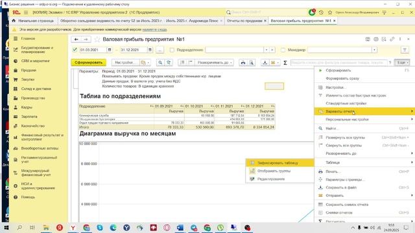This screenshot has height=233, width=415.
Task: Click the report search filter field
Action: coord(338,63)
